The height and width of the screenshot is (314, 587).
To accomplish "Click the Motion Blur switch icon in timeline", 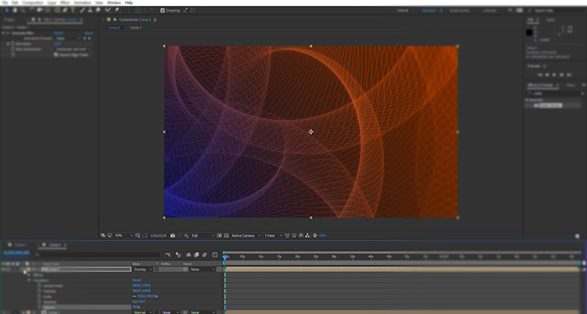I will 205,255.
